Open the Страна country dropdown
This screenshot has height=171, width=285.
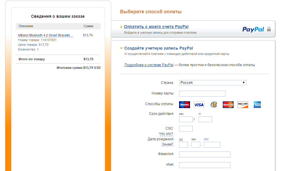213,83
